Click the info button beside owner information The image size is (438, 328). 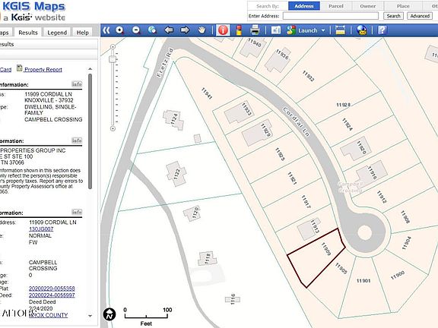click(x=77, y=140)
